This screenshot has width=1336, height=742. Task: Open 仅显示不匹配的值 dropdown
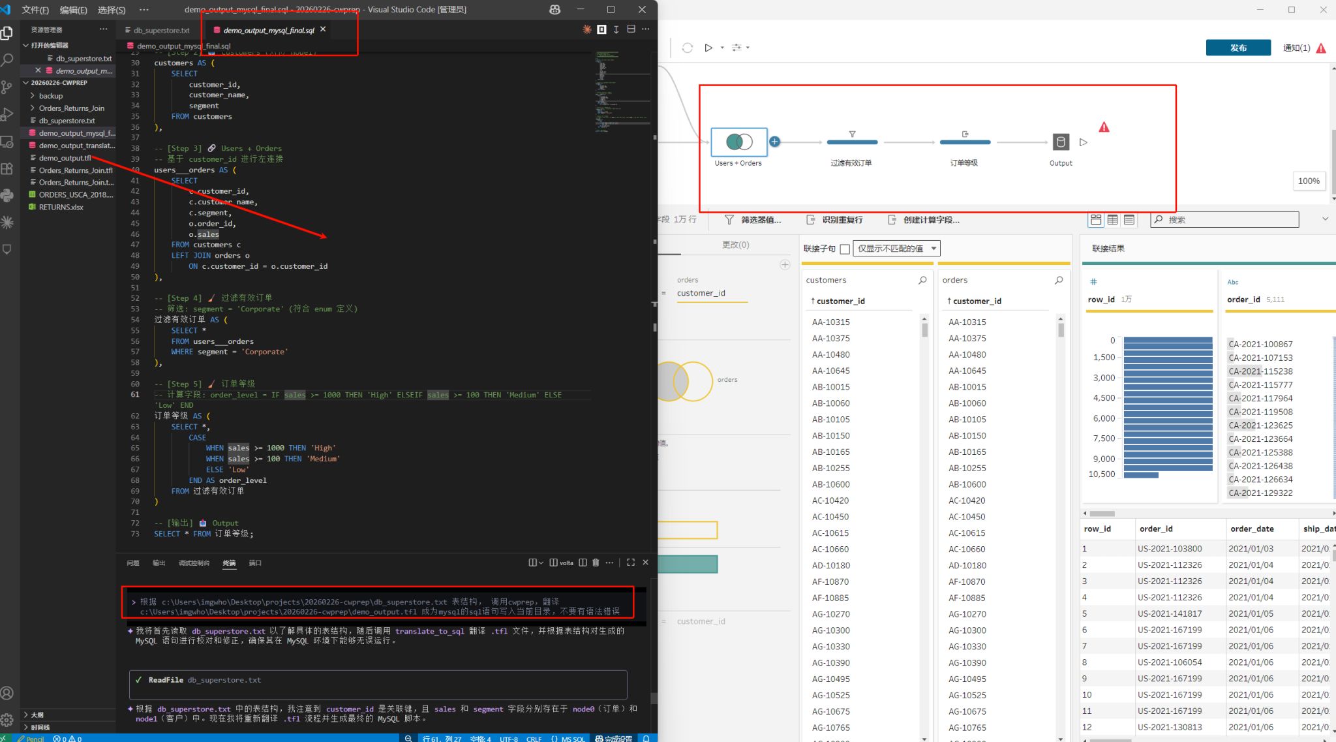point(896,249)
